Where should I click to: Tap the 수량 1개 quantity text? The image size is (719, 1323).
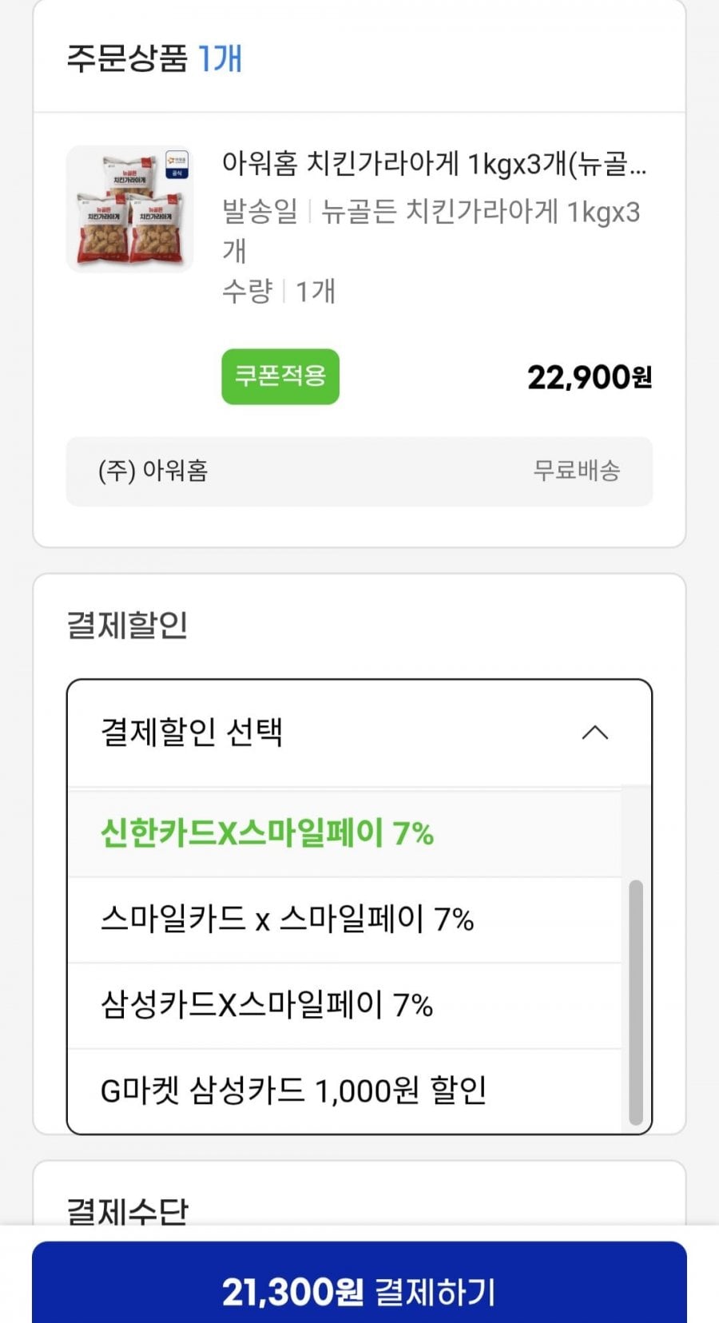(279, 292)
